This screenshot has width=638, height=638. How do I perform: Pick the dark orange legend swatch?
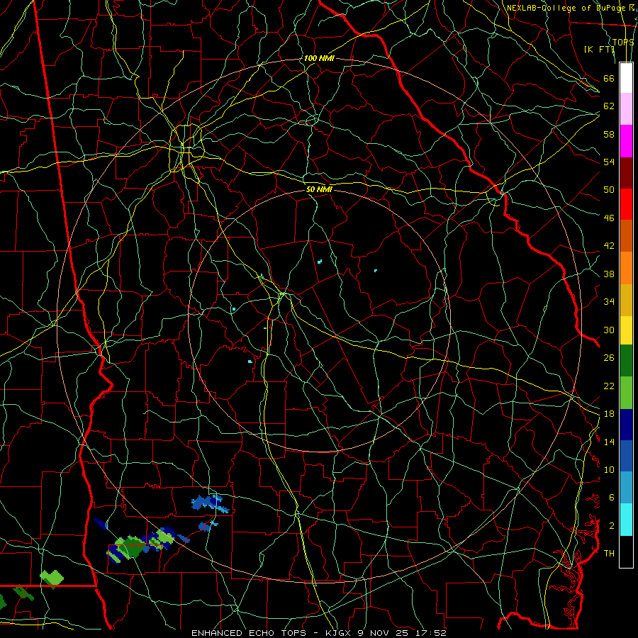pos(626,236)
